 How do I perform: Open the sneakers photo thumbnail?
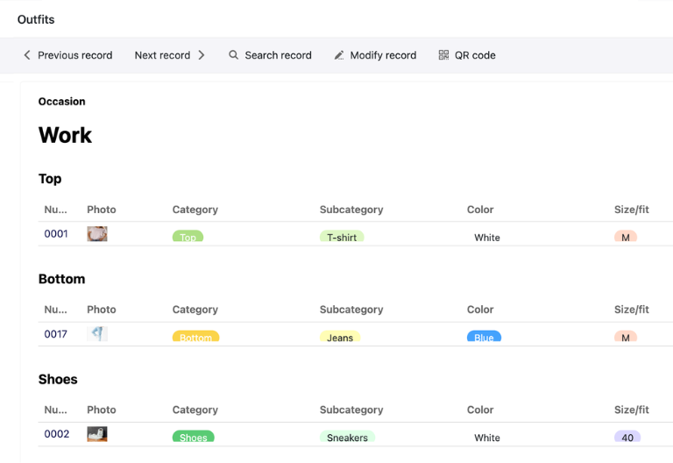point(97,434)
